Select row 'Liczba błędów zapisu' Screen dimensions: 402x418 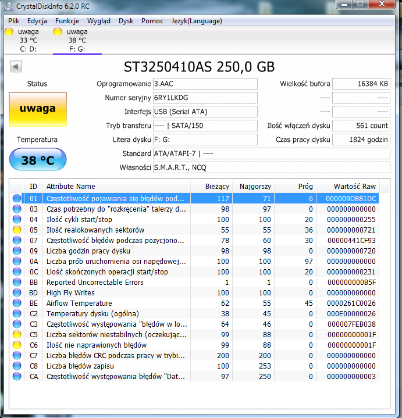195,366
